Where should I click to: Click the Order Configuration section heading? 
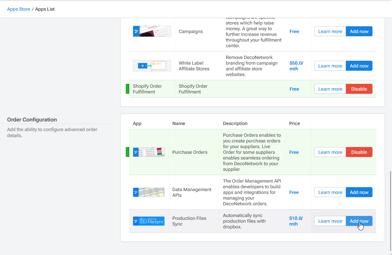(x=32, y=119)
